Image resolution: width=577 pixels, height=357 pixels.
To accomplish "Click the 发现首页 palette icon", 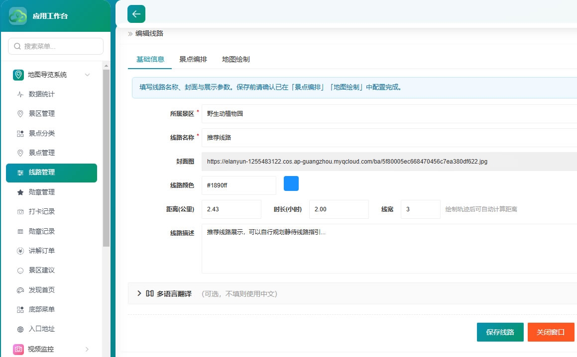I will [20, 290].
